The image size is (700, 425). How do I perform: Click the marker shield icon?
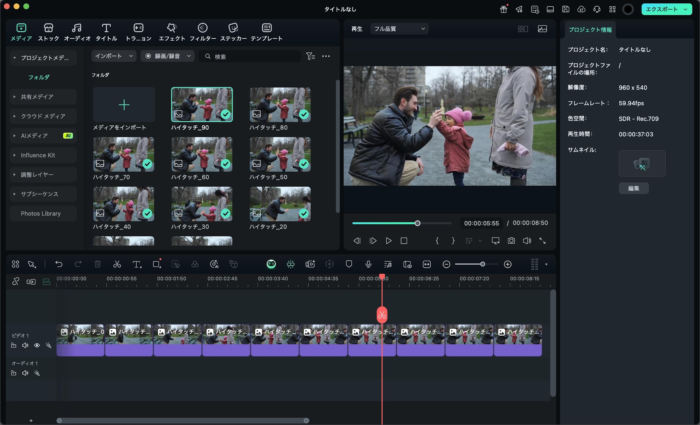point(349,264)
